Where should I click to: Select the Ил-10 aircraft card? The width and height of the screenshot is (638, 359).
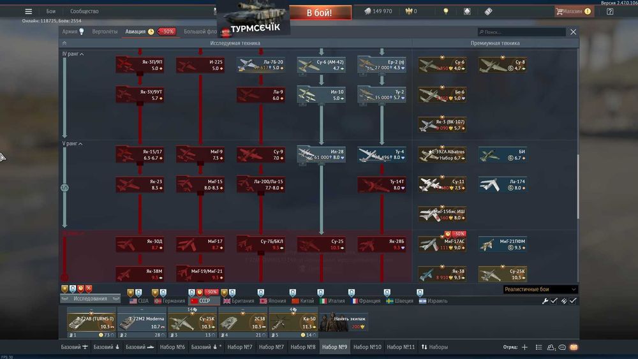click(322, 95)
